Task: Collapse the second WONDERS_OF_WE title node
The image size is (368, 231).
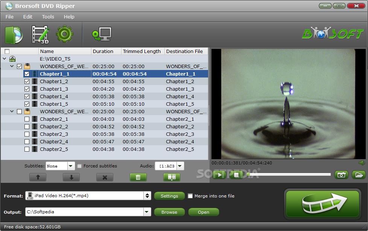Action: tap(12, 111)
